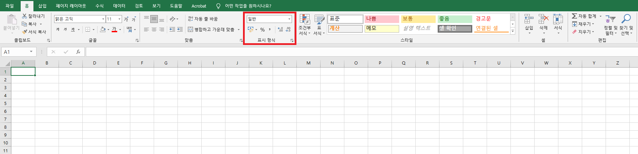The width and height of the screenshot is (638, 154).
Task: Align text to the right
Action: [x=162, y=29]
